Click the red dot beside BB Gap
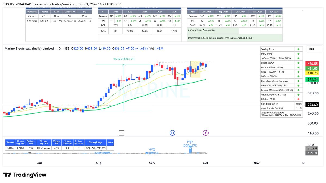Image resolution: width=326 pixels, height=183 pixels. (x=299, y=99)
